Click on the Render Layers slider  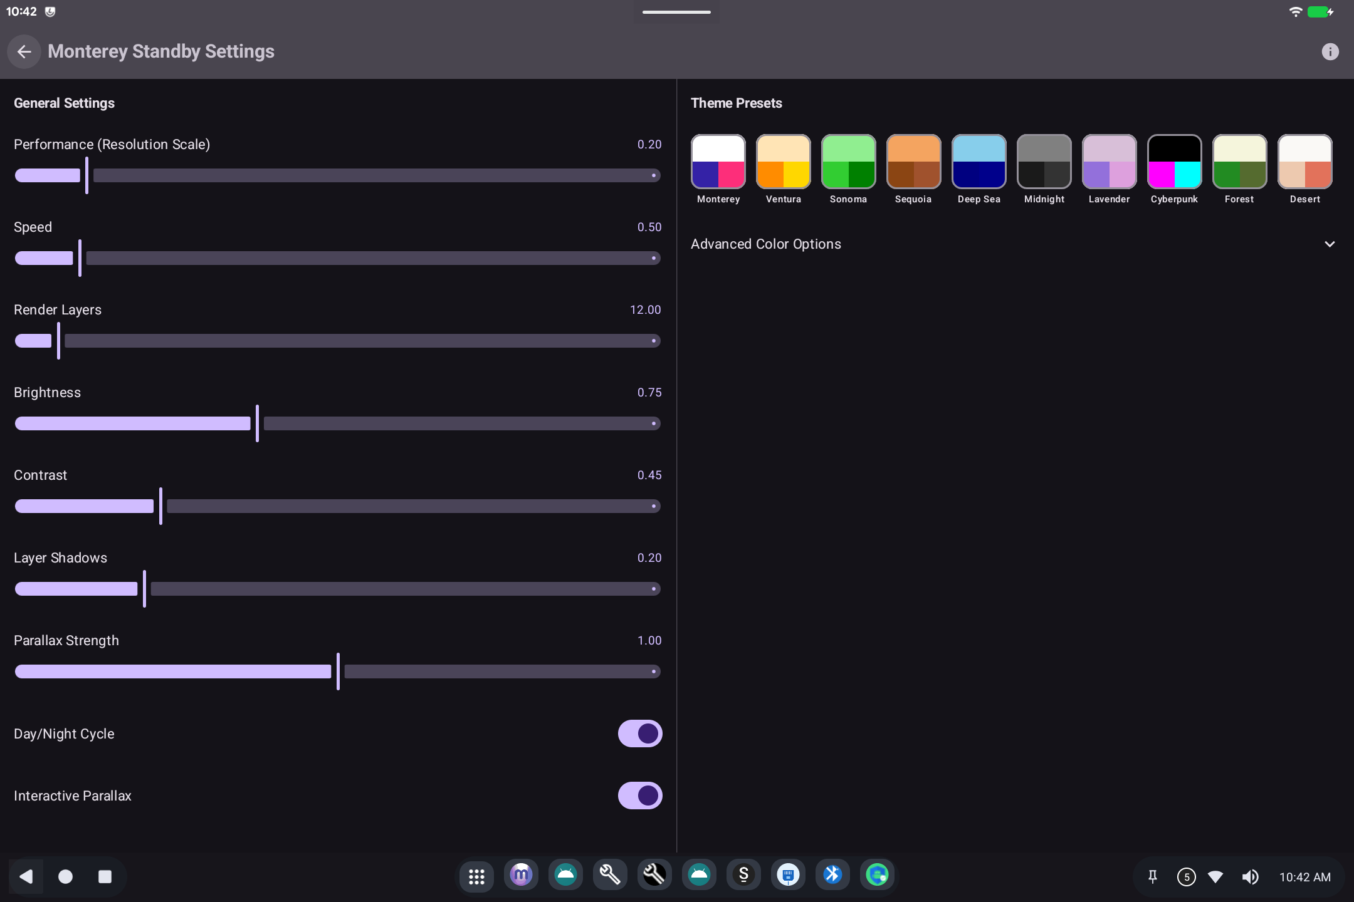(338, 341)
